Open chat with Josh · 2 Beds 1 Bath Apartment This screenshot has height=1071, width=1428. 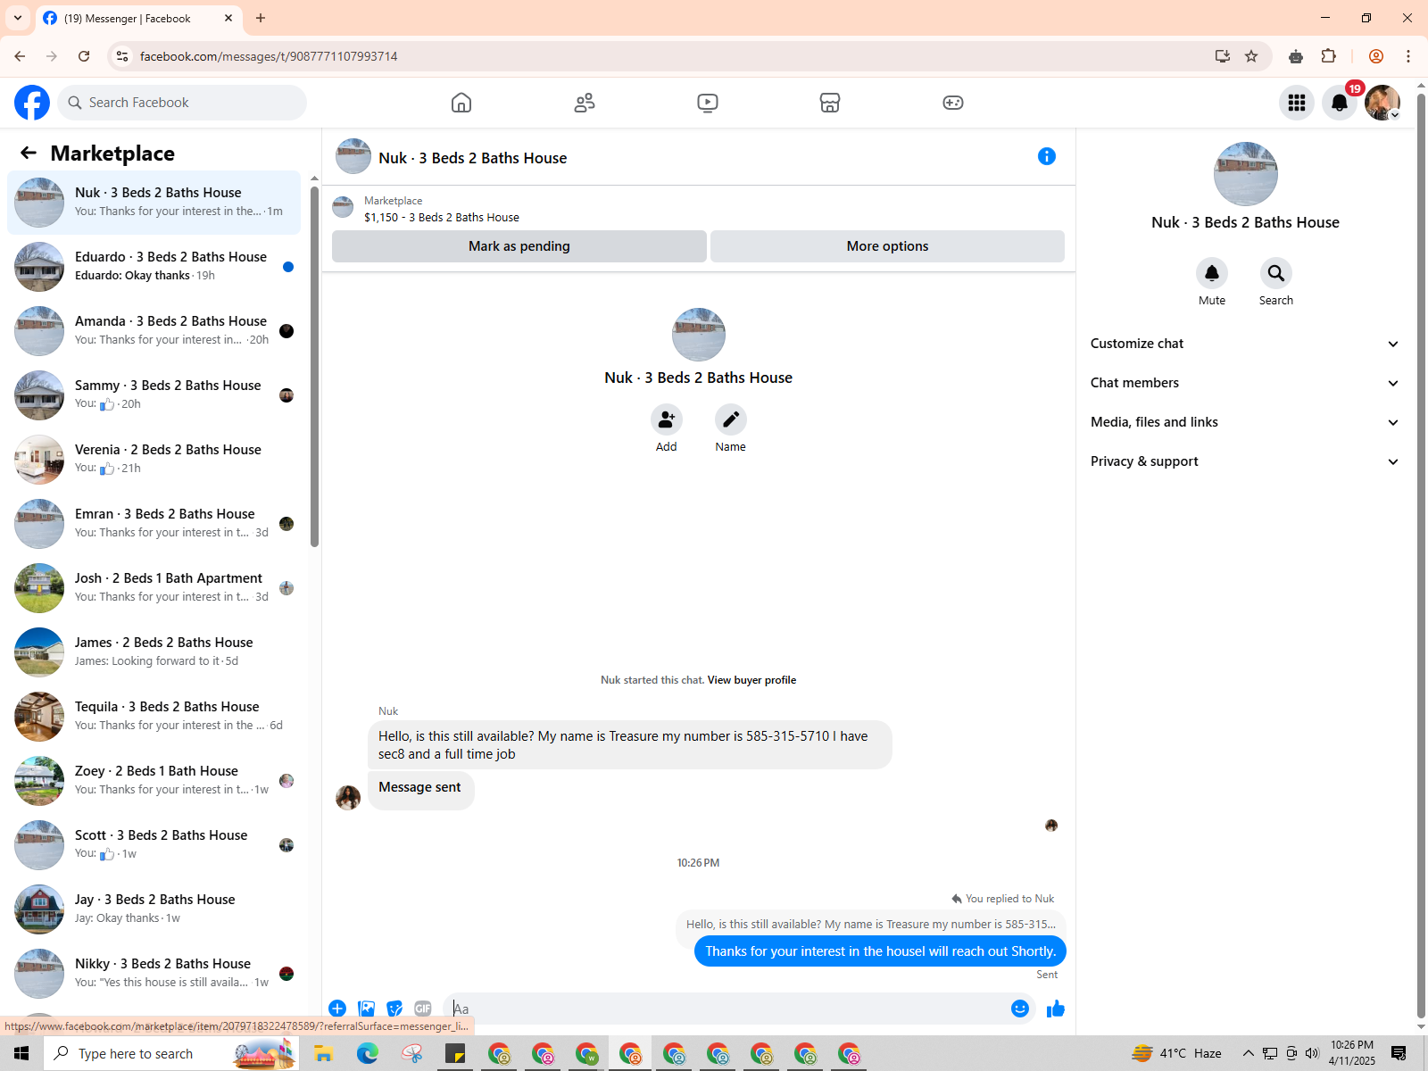coord(154,588)
